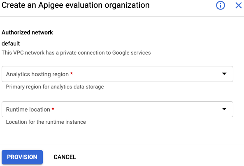The height and width of the screenshot is (166, 244).
Task: Click the Primary region helper text
Action: pyautogui.click(x=55, y=86)
